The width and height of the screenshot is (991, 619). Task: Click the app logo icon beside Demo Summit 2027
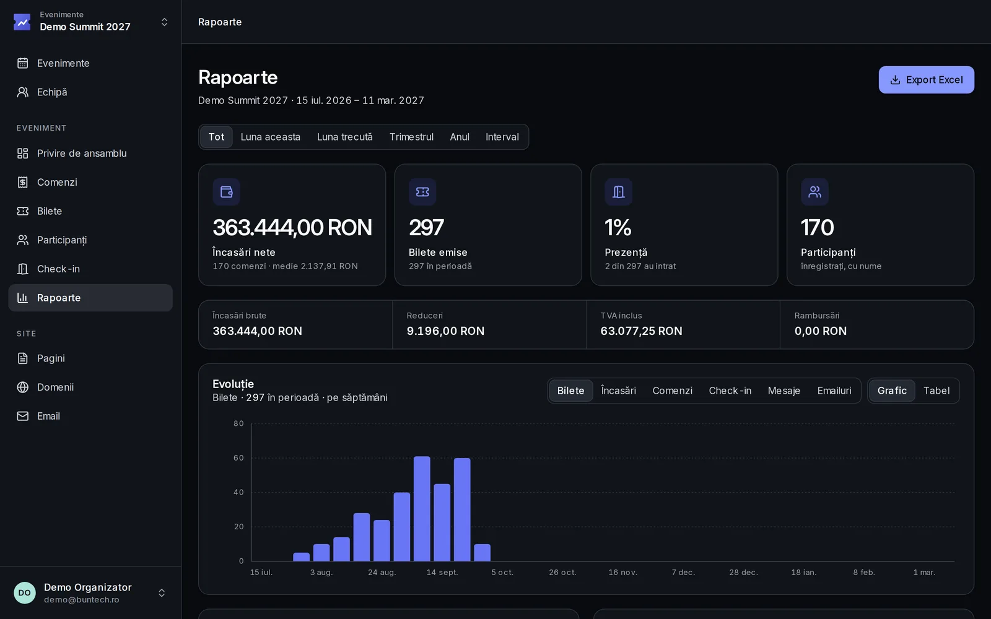click(22, 22)
